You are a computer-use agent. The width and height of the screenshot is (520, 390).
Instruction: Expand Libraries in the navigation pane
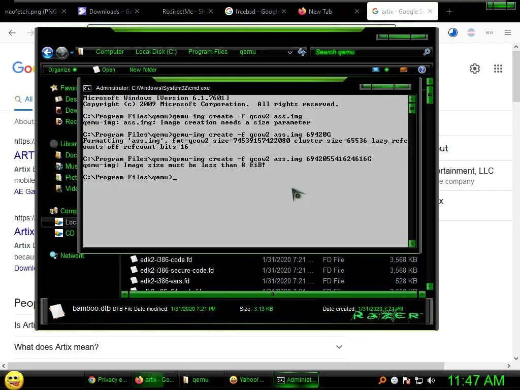pos(63,144)
